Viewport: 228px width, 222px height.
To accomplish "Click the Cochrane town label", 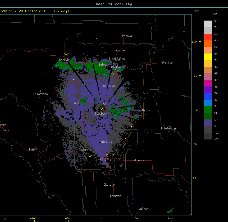I will click(85, 150).
